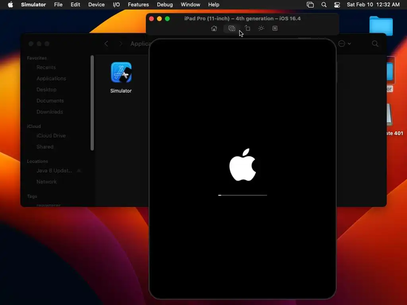Select the blue folder on the desktop

(381, 26)
